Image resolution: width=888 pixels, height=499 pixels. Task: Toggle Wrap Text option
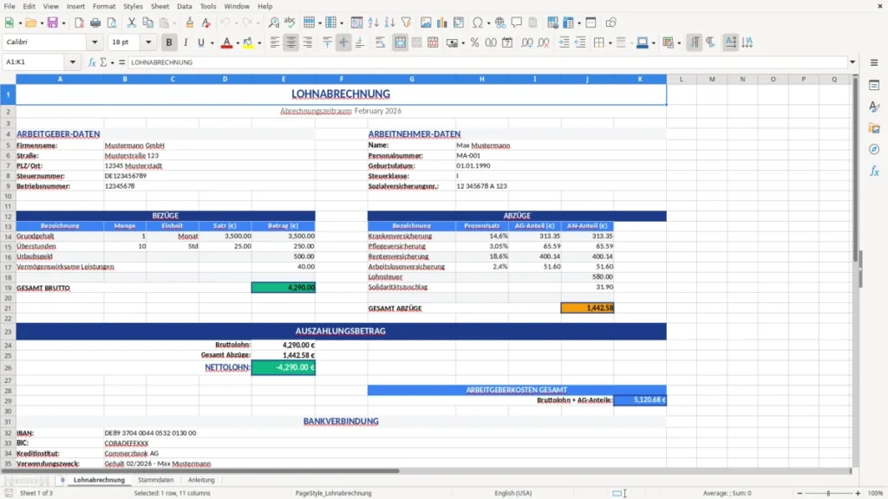tap(381, 42)
